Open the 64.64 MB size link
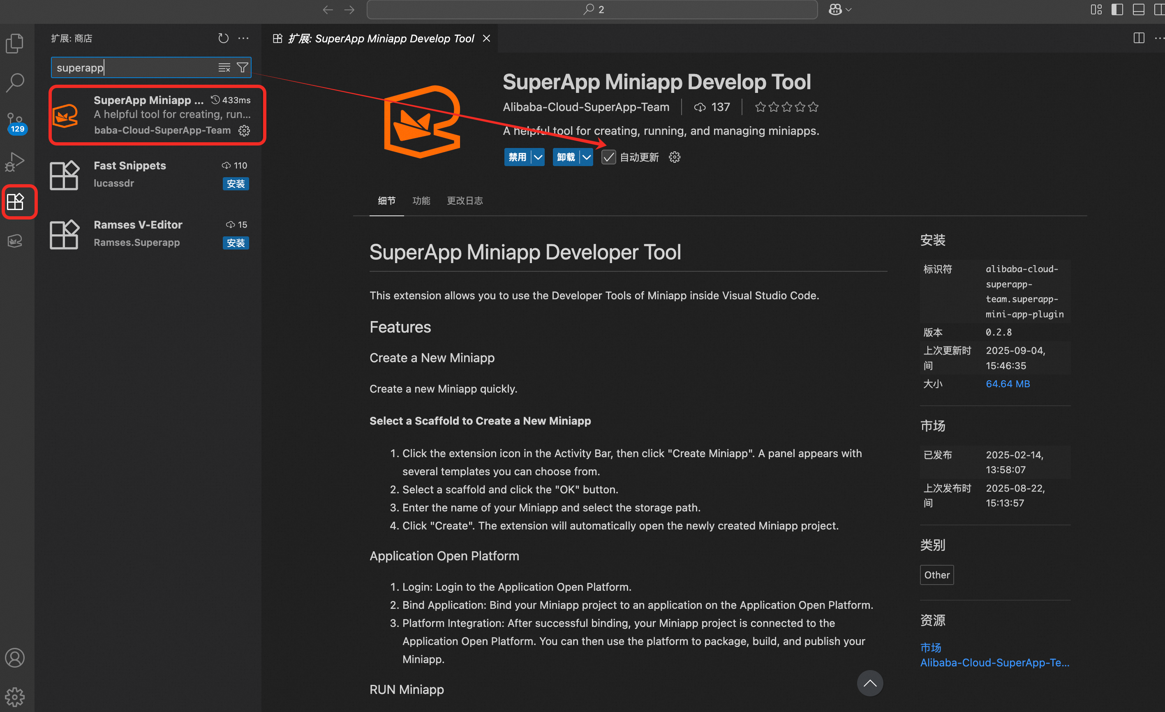Screen dimensions: 1165x712 point(1008,384)
